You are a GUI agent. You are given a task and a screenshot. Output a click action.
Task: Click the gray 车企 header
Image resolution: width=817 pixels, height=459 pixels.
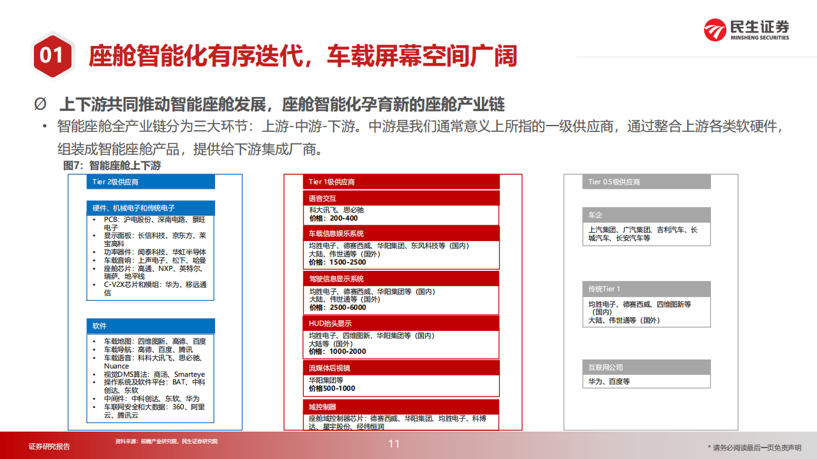(646, 215)
